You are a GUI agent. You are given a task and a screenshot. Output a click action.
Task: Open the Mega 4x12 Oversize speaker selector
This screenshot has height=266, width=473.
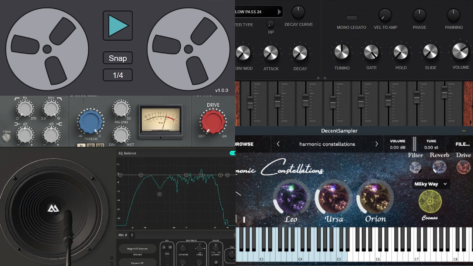pyautogui.click(x=137, y=249)
